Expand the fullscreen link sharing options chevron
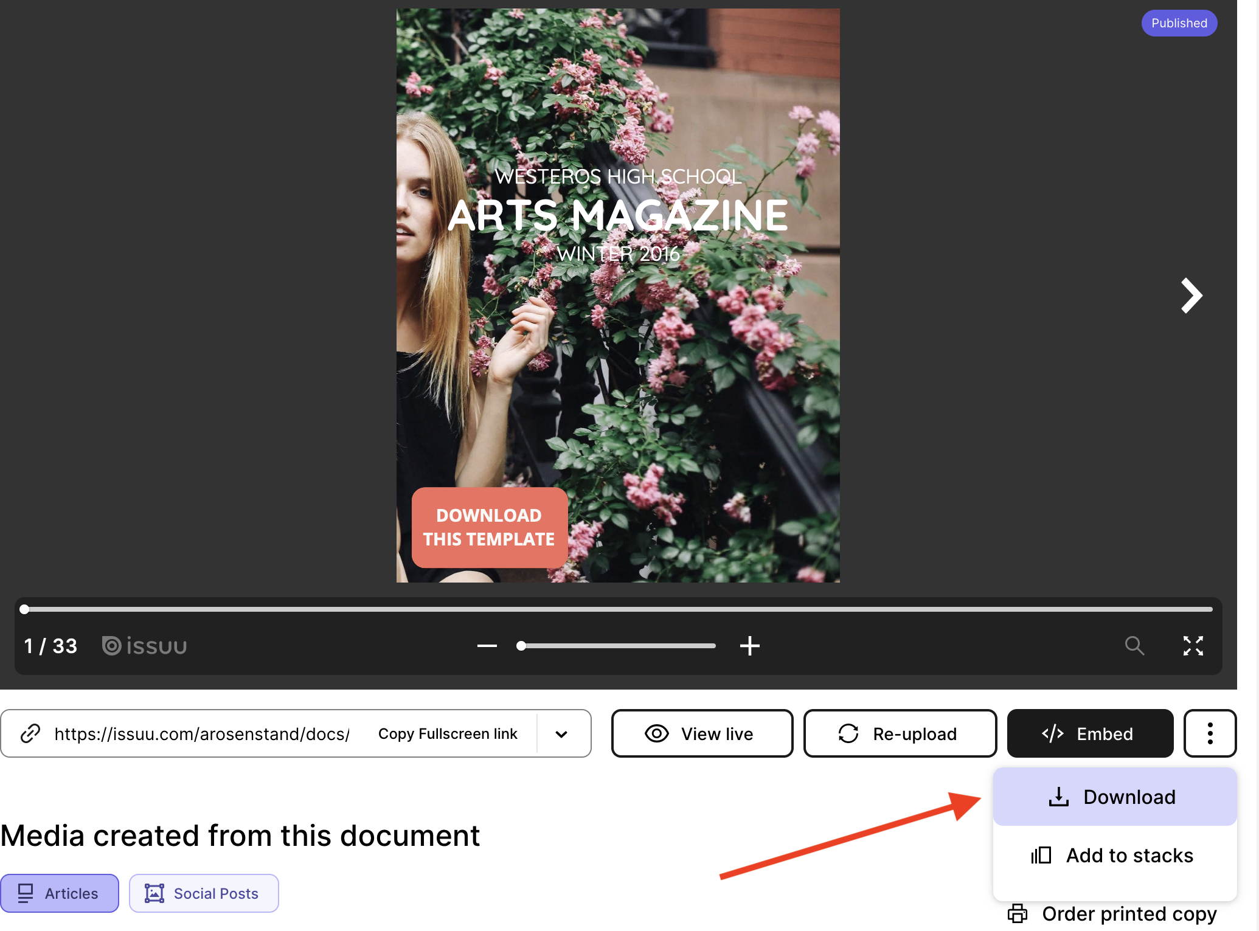This screenshot has height=931, width=1259. [x=561, y=733]
